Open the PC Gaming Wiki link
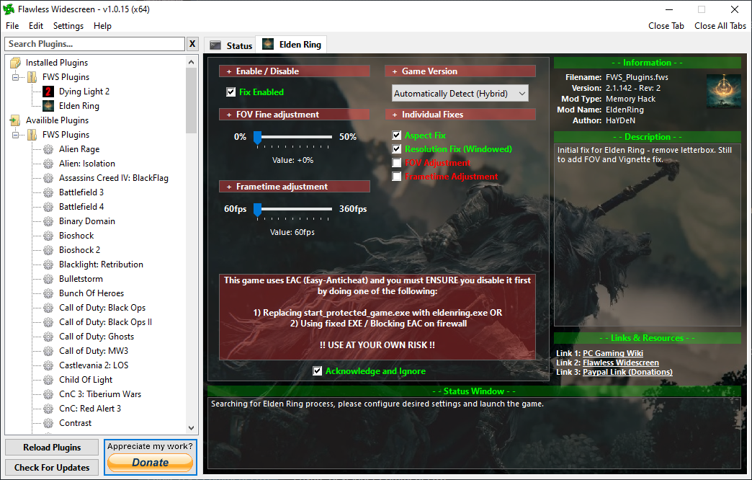 point(612,353)
